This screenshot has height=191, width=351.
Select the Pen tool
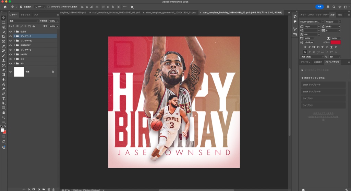pyautogui.click(x=3, y=94)
